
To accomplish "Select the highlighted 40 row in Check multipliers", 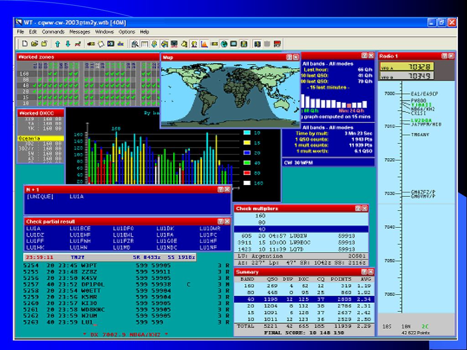I will click(x=301, y=229).
